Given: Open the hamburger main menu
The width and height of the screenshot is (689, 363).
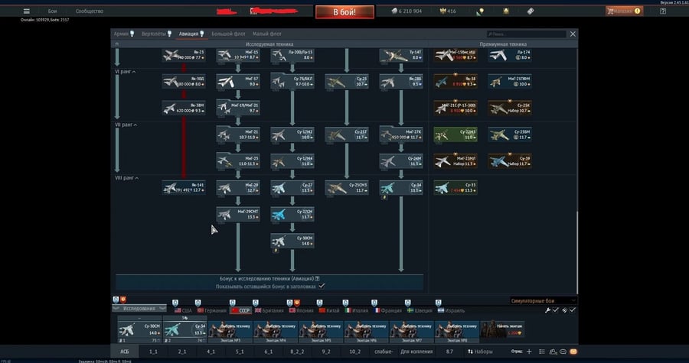Looking at the screenshot, I should click(x=26, y=11).
